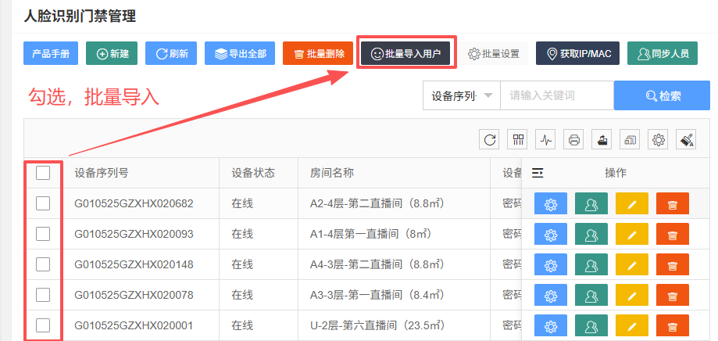
Task: Expand the 设备序列 search field dropdown
Action: click(462, 95)
